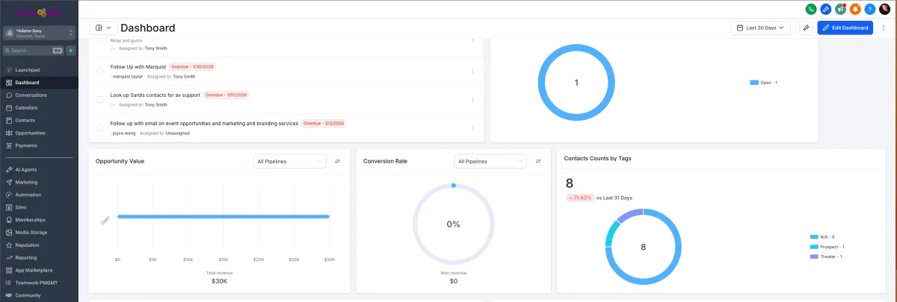Click the blue Open opportunity value bar
Viewport: 897px width, 302px height.
tap(224, 217)
